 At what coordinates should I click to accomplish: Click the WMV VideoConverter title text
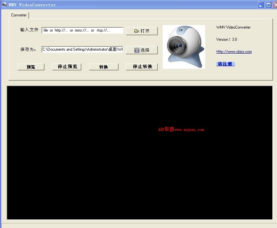pos(31,4)
